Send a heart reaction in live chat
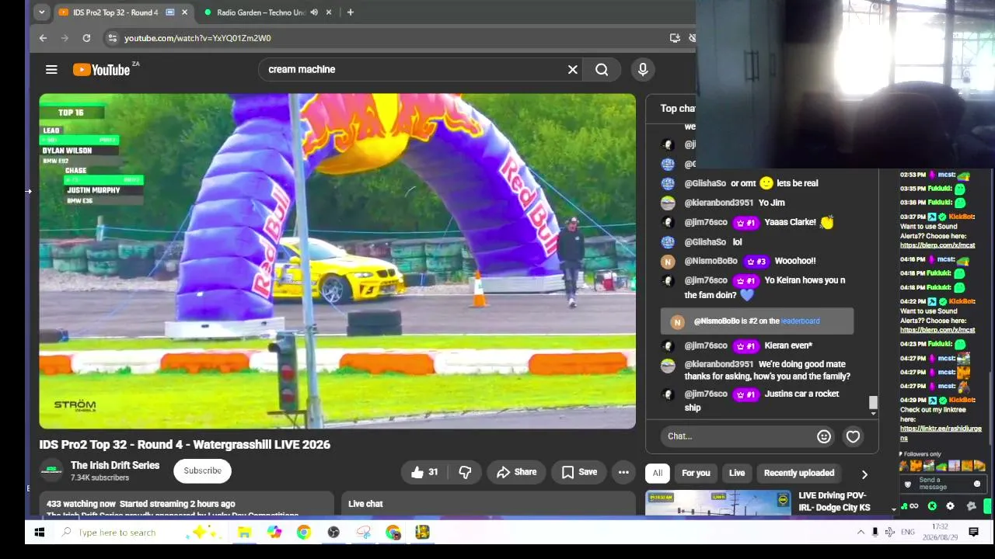 [853, 436]
